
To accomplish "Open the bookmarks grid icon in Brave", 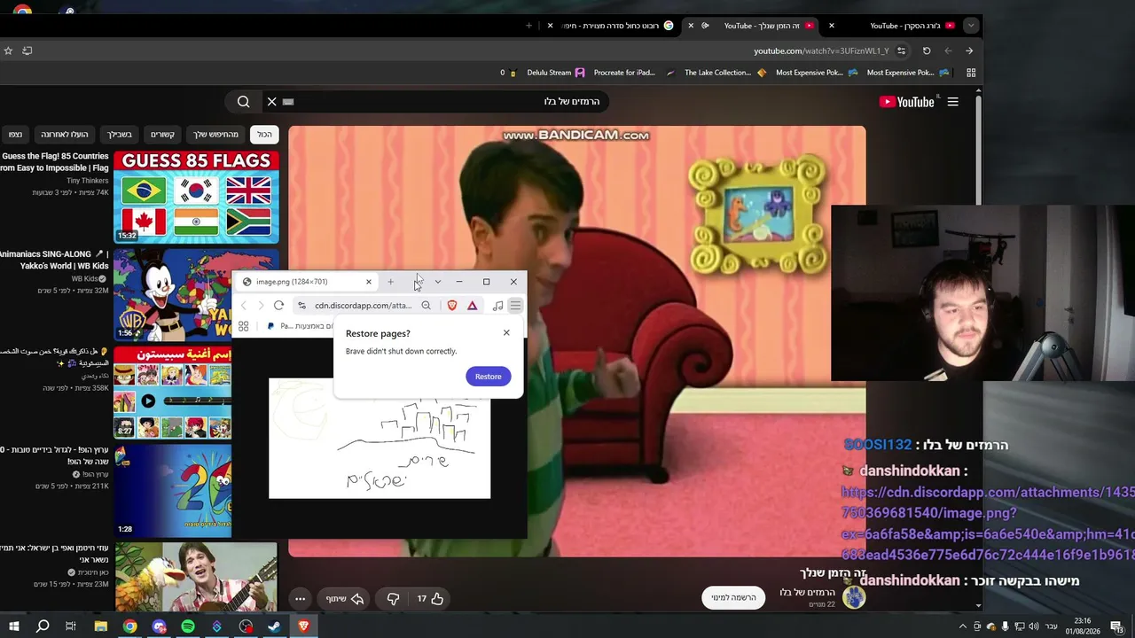I will point(244,326).
